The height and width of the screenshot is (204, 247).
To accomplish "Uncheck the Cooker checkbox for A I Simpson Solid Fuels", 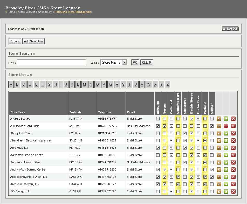I will coord(212,126).
